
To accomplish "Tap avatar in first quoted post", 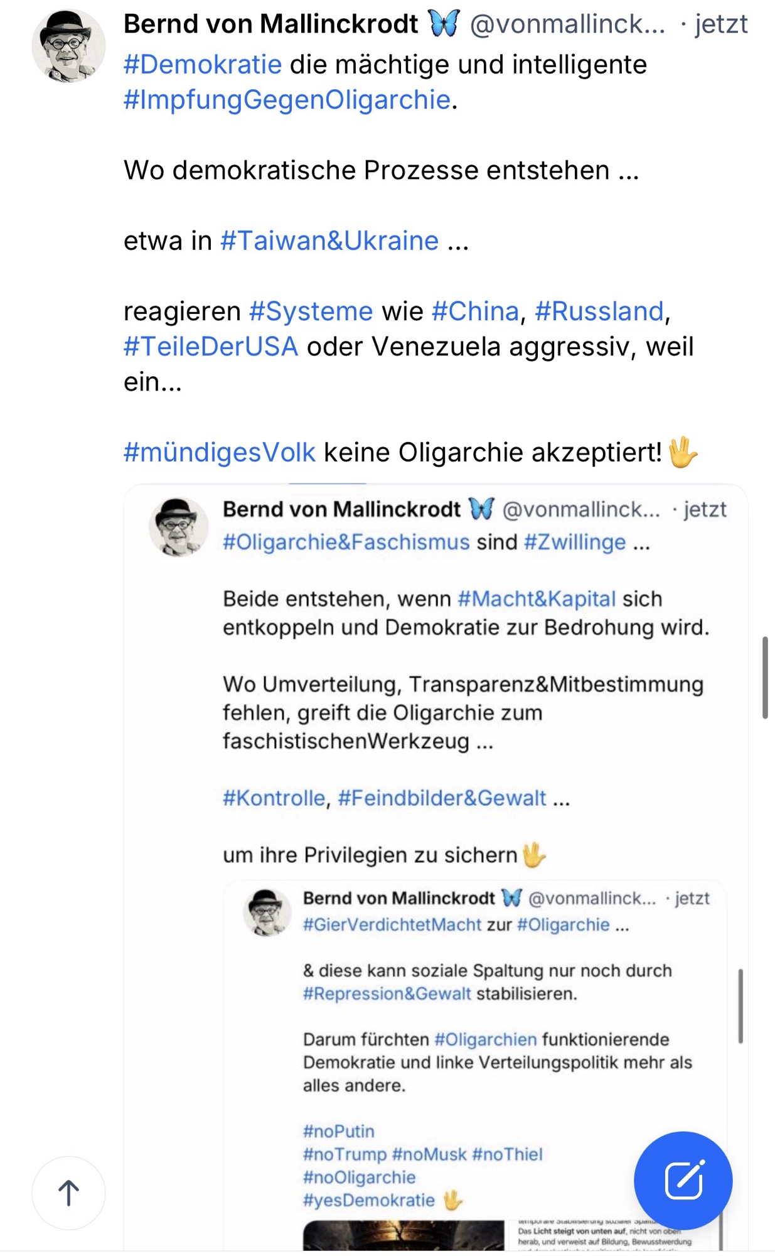I will coord(178,527).
